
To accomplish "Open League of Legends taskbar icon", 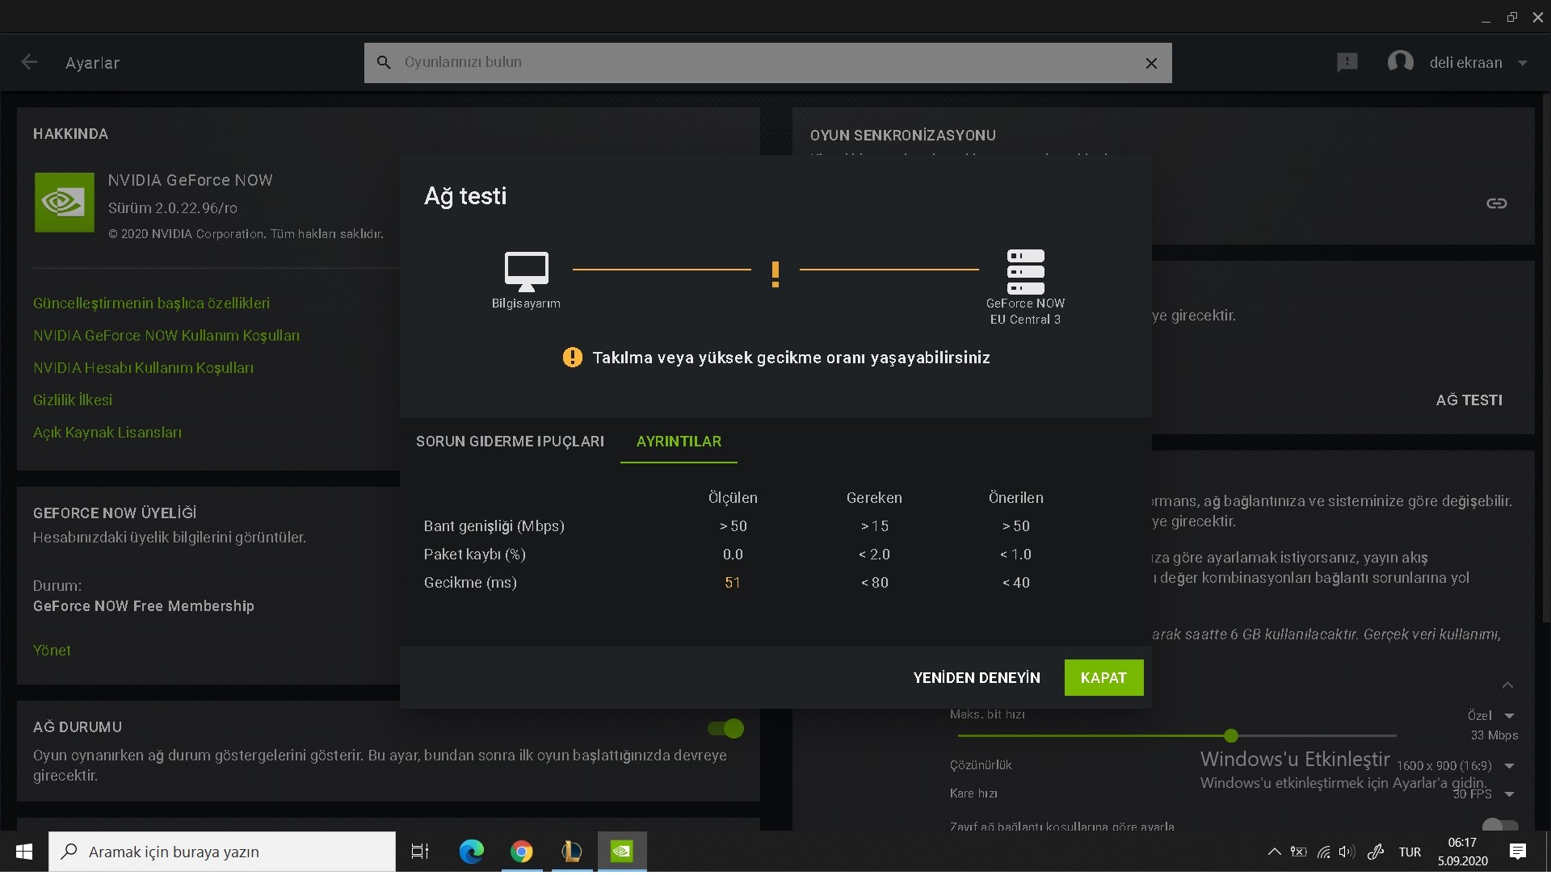I will (572, 852).
